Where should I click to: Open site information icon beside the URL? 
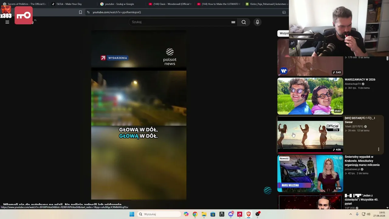coord(88,12)
